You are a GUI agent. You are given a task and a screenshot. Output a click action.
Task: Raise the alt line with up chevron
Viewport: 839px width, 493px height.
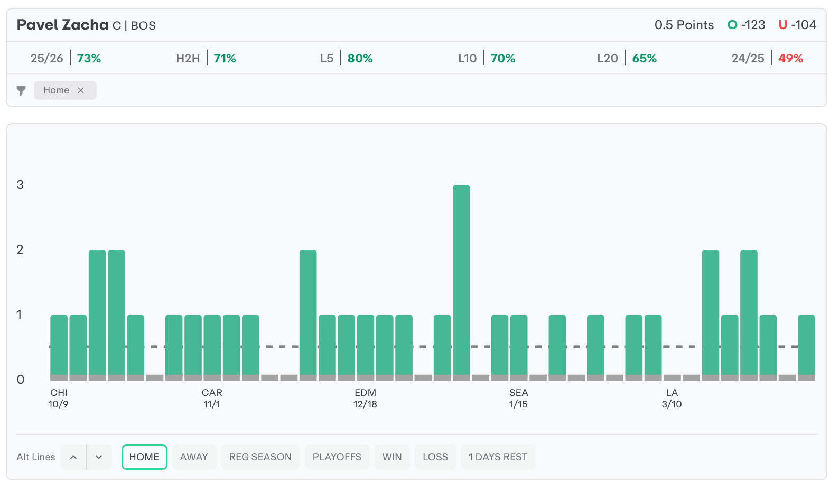73,457
